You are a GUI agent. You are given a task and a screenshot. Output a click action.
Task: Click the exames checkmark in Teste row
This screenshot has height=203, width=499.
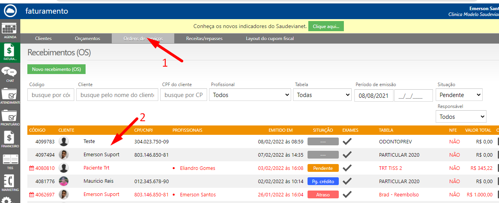click(347, 141)
